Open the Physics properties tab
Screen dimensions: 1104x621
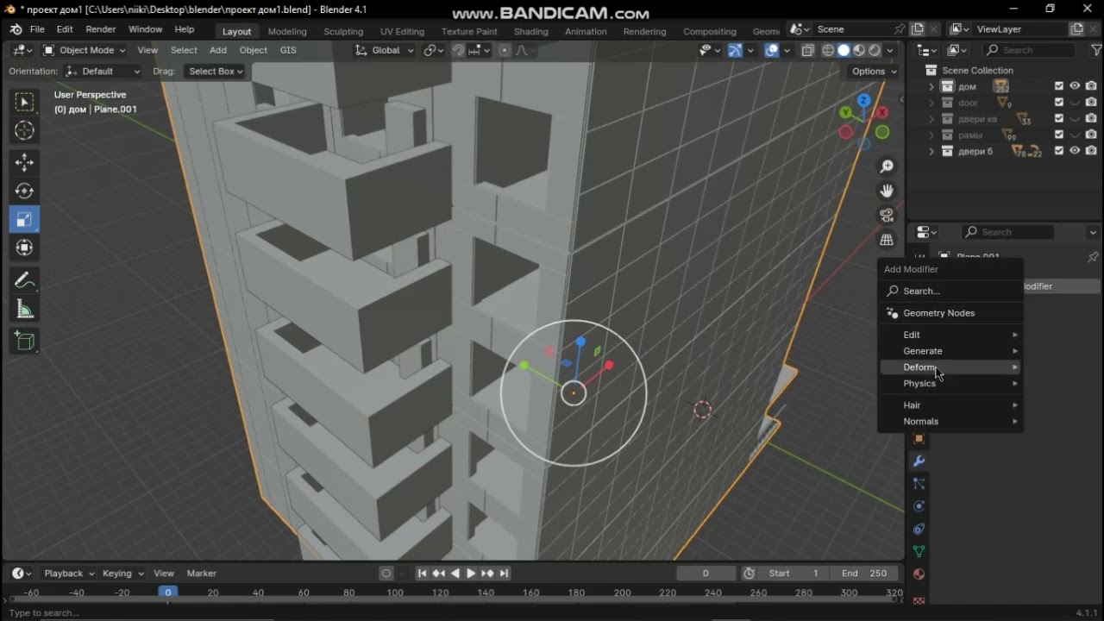919,506
